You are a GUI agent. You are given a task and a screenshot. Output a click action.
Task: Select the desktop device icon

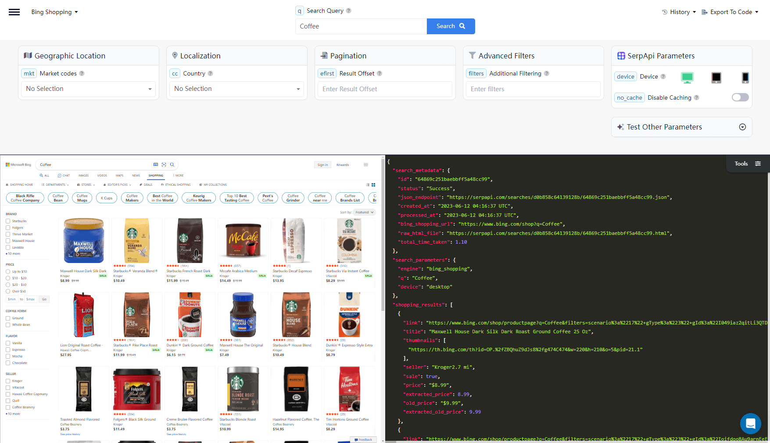coord(687,77)
